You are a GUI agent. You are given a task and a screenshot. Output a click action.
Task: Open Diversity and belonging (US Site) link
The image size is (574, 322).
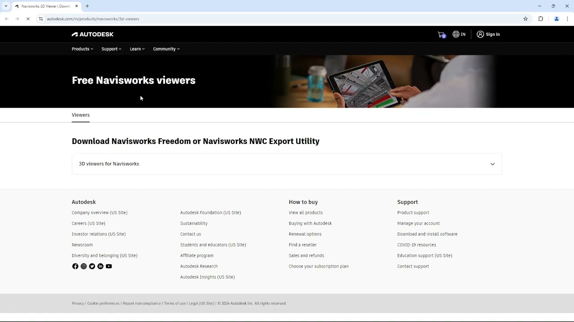click(x=104, y=256)
